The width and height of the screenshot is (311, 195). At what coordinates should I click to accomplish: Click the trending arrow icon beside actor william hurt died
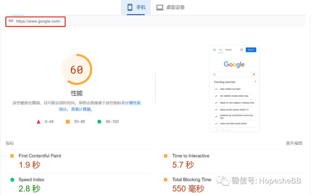click(216, 89)
